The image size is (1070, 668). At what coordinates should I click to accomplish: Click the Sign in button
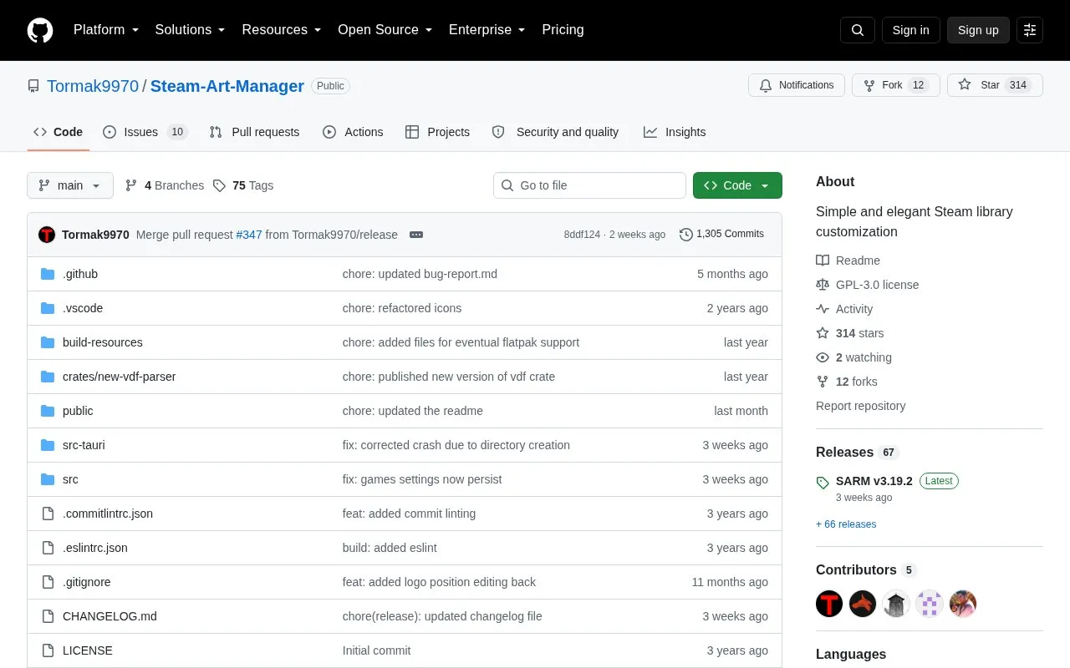tap(910, 30)
